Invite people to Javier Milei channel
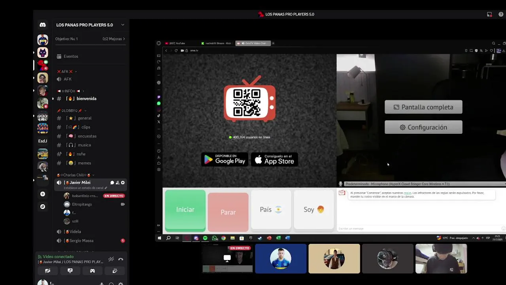Image resolution: width=506 pixels, height=285 pixels. (x=117, y=182)
